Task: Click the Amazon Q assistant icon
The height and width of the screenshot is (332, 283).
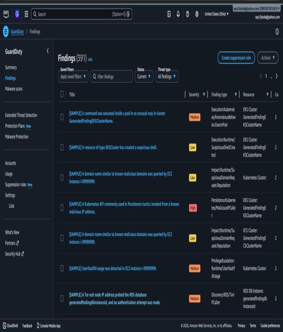Action: pyautogui.click(x=17, y=14)
